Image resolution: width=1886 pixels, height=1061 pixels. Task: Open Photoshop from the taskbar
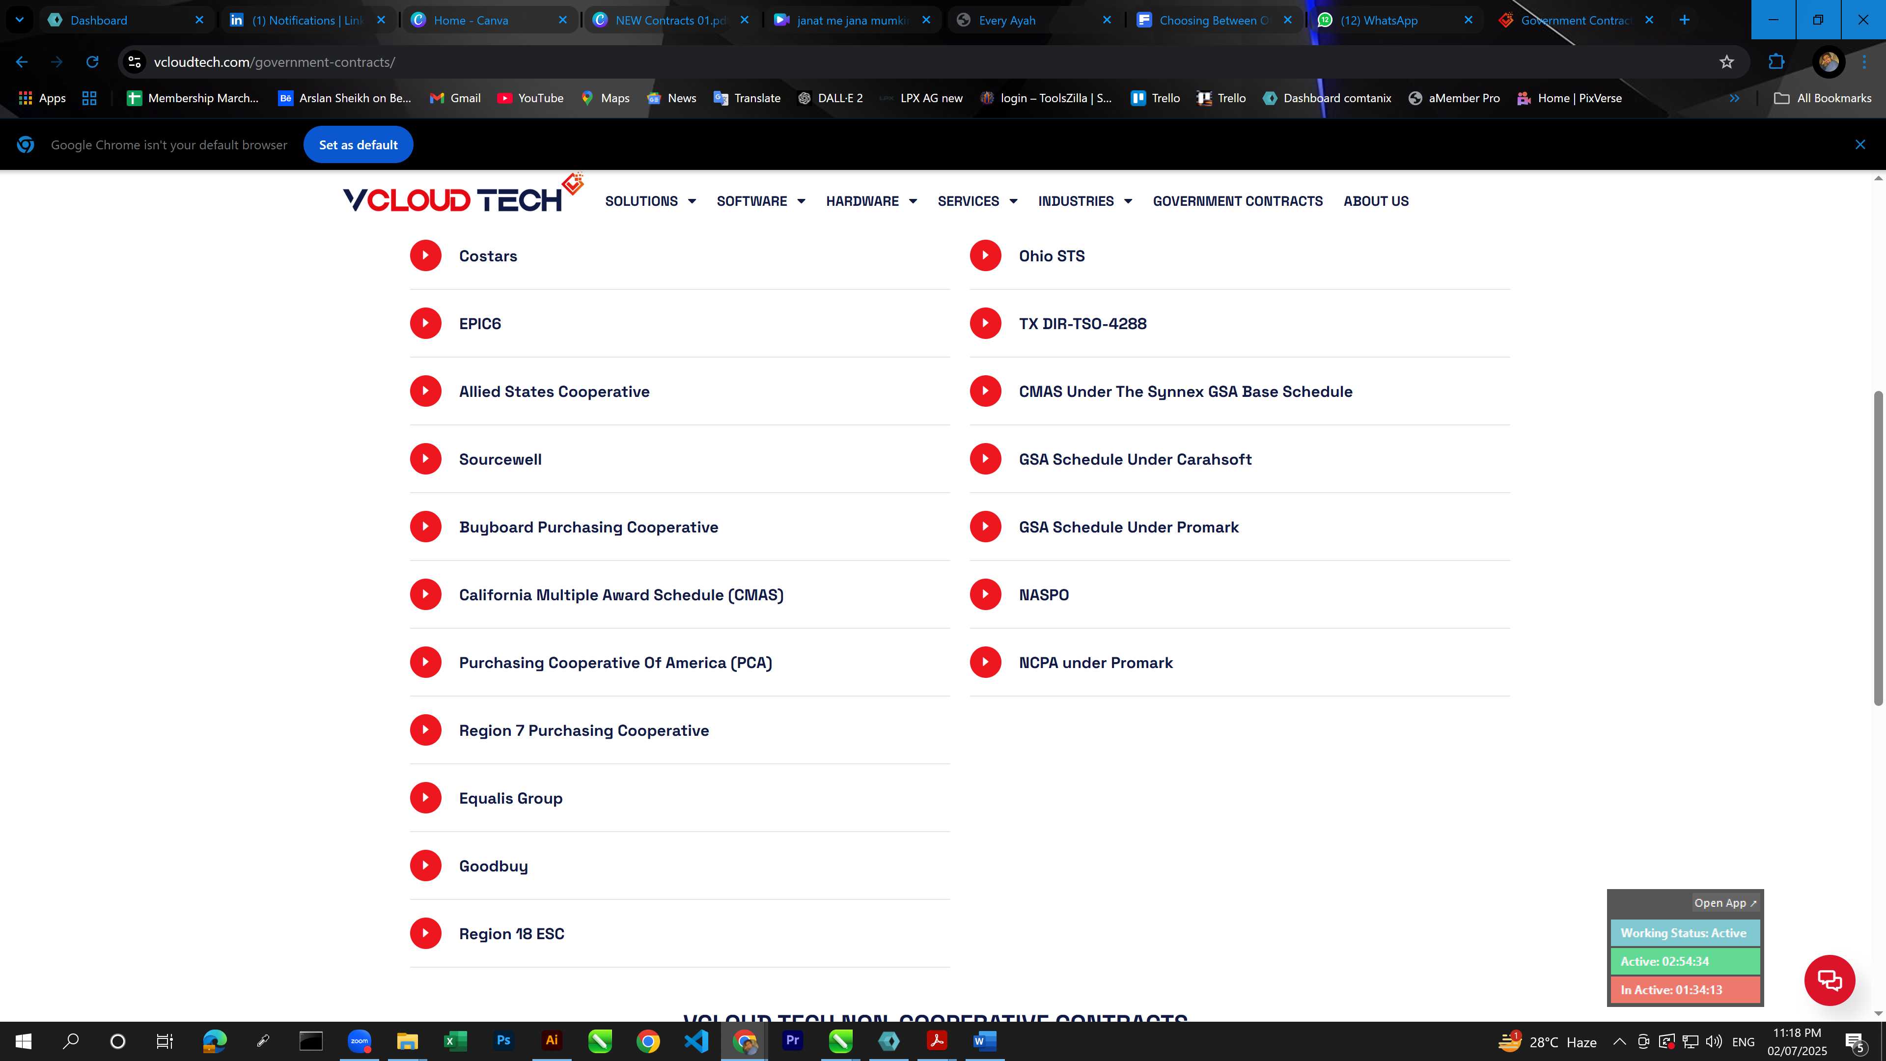pos(503,1040)
